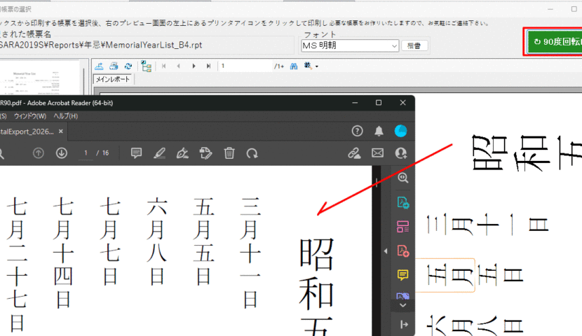Select the メインレポート tab
Viewport: 582px width, 336px height.
113,80
